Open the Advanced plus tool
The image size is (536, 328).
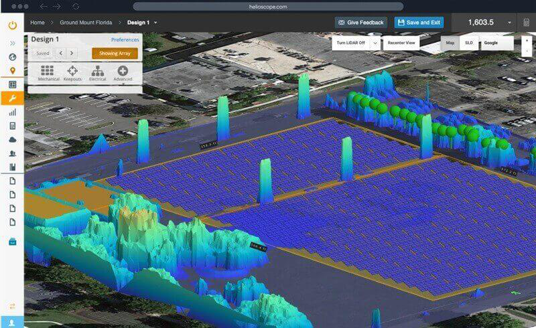[x=123, y=73]
